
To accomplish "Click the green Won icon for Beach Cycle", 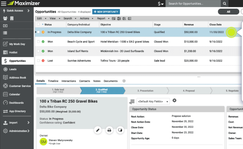I will (43, 41).
